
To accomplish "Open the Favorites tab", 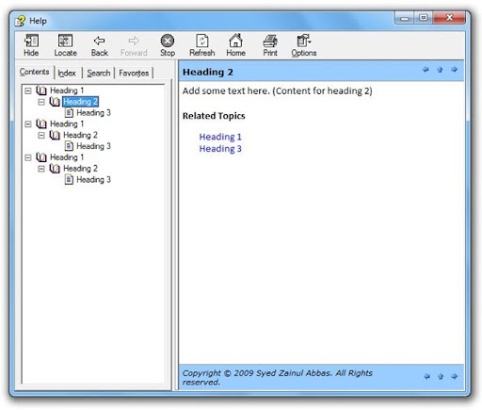I will click(x=134, y=73).
